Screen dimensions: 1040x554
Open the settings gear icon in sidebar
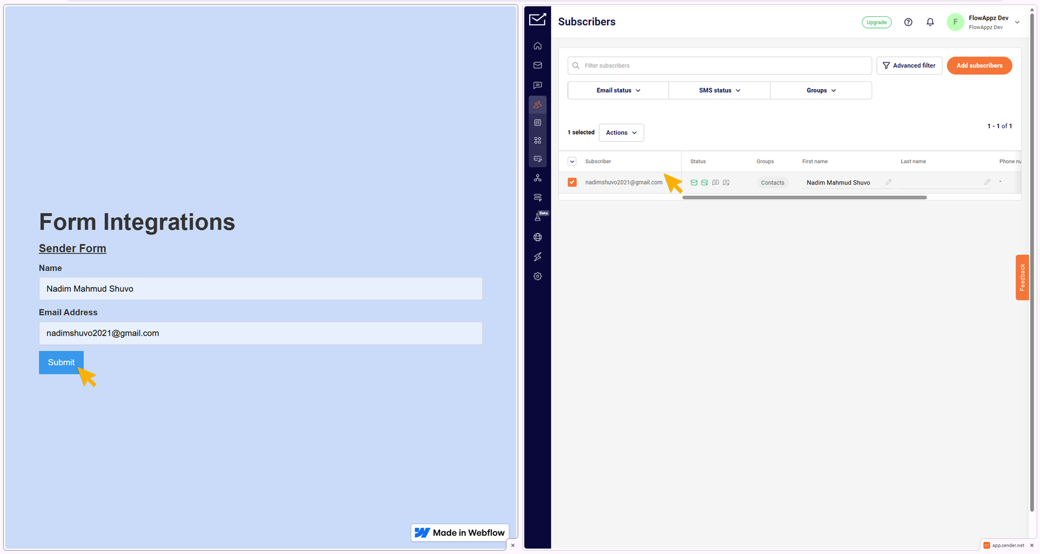click(538, 276)
